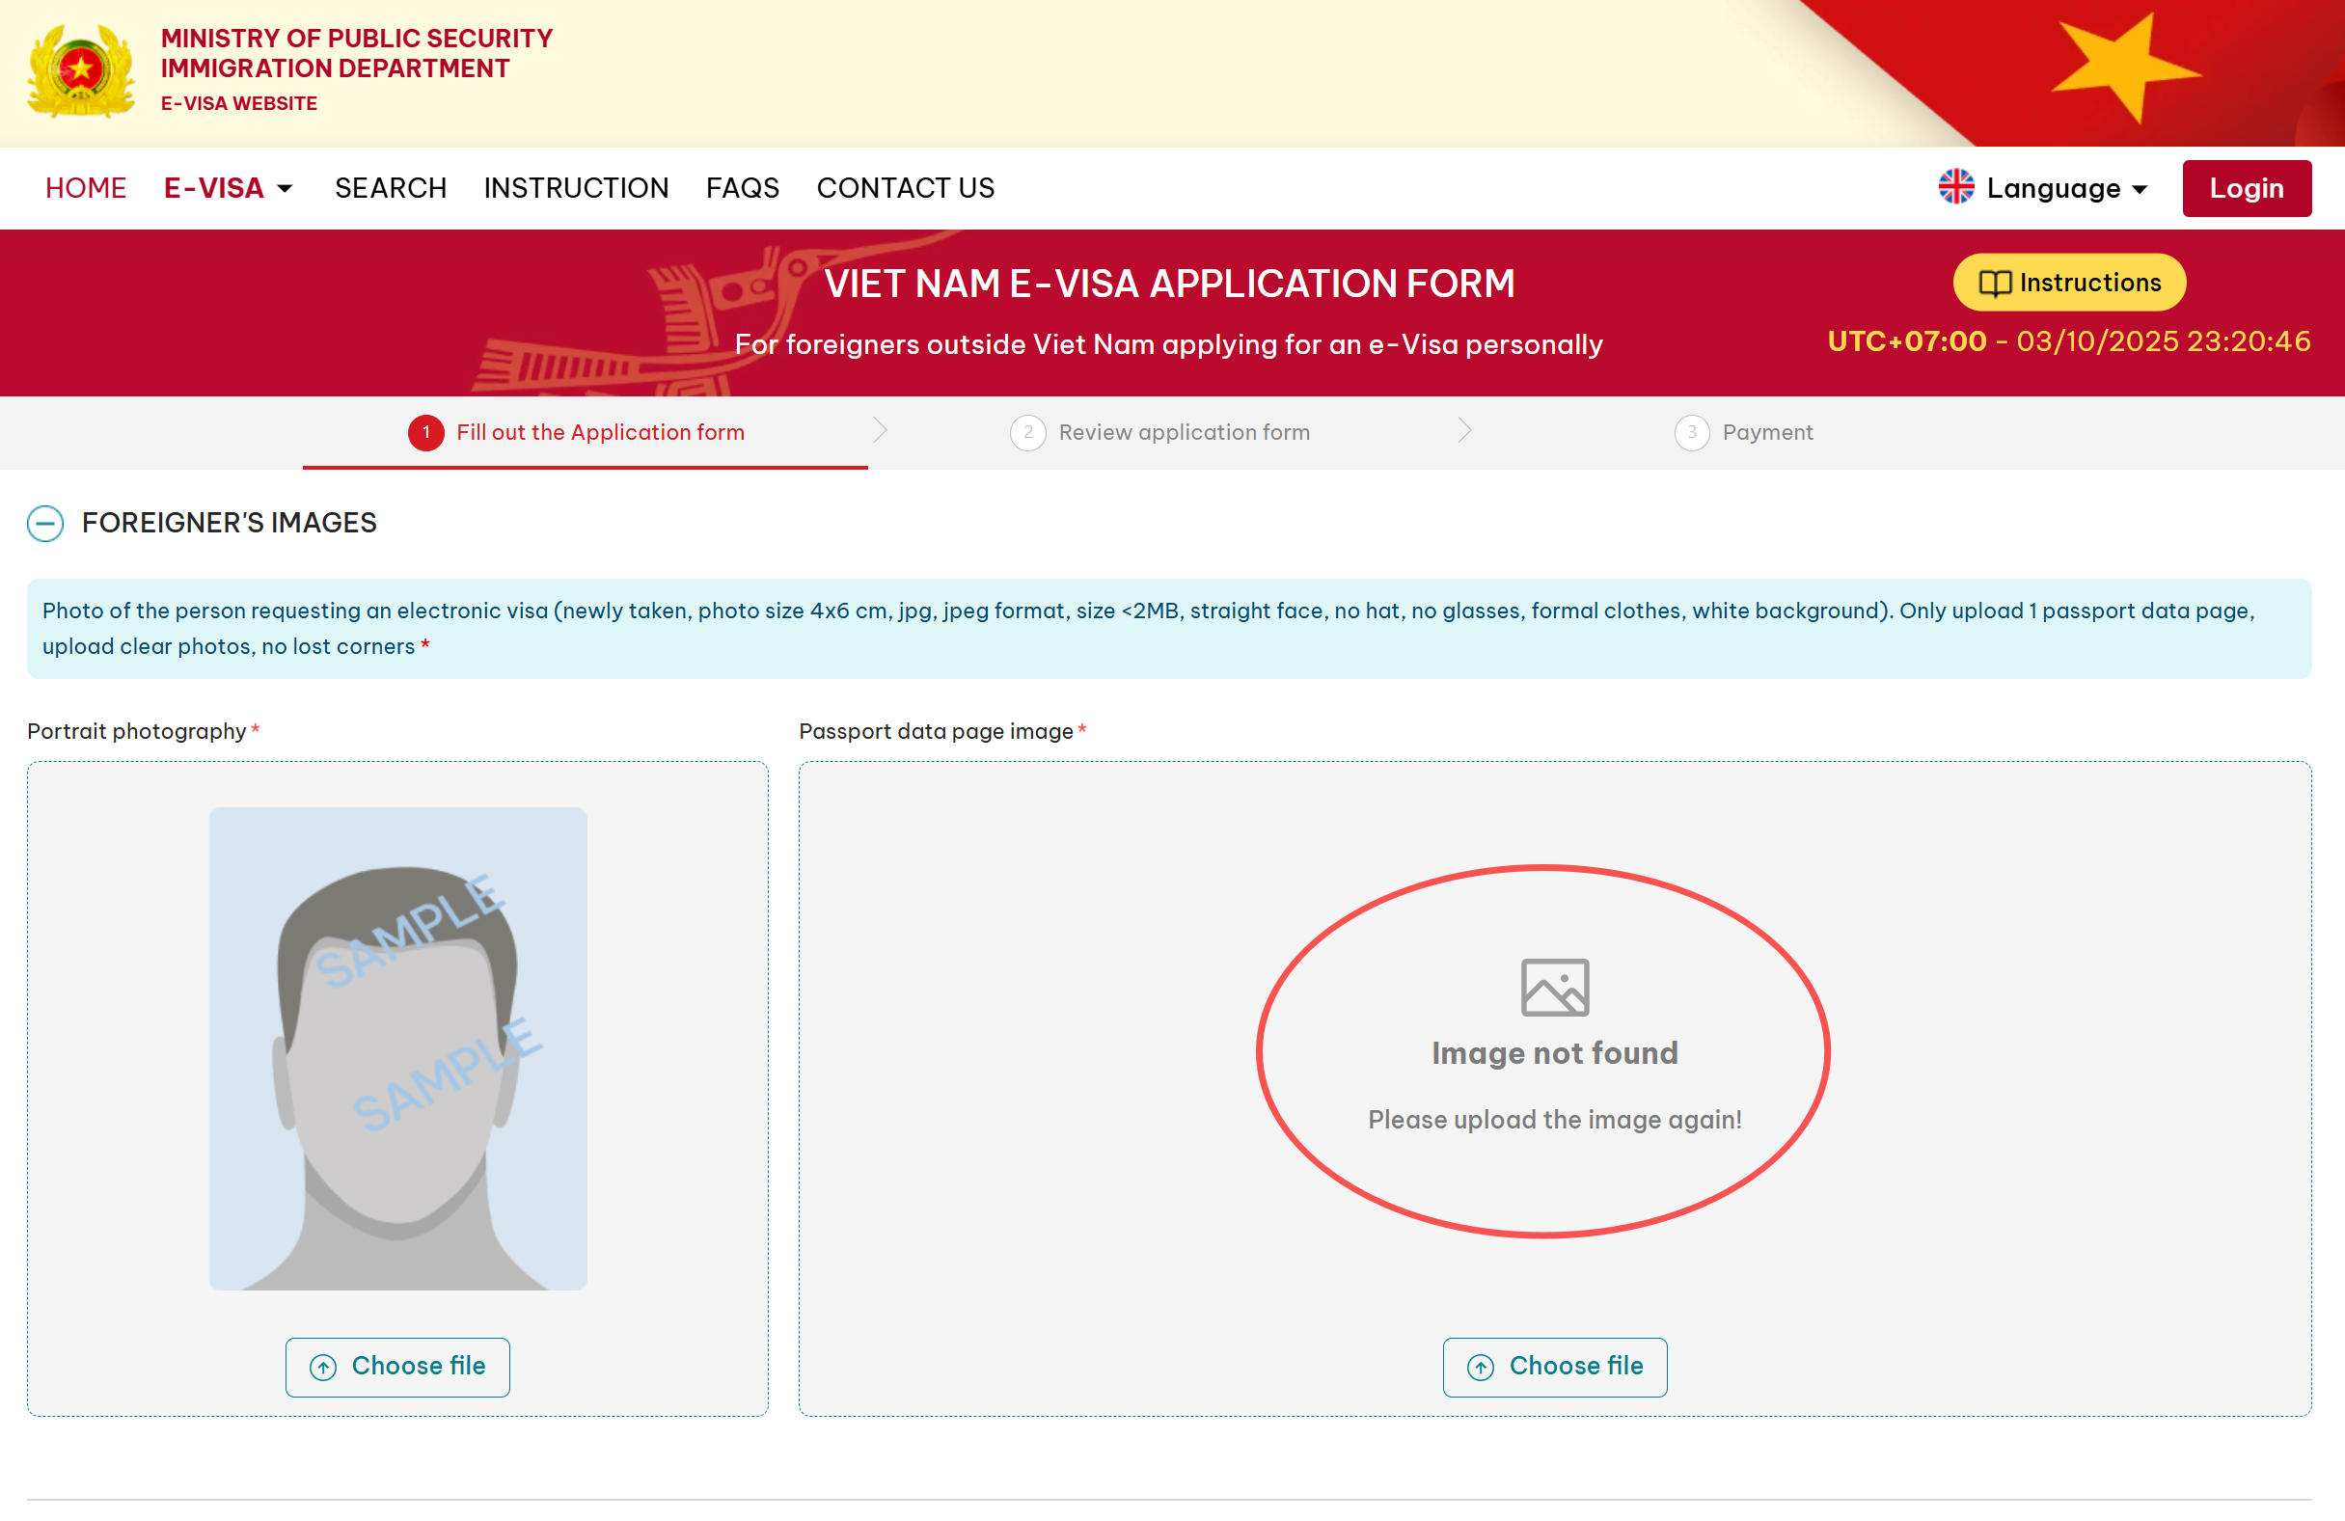Click the upload arrow icon under the portrait photo

pos(323,1367)
